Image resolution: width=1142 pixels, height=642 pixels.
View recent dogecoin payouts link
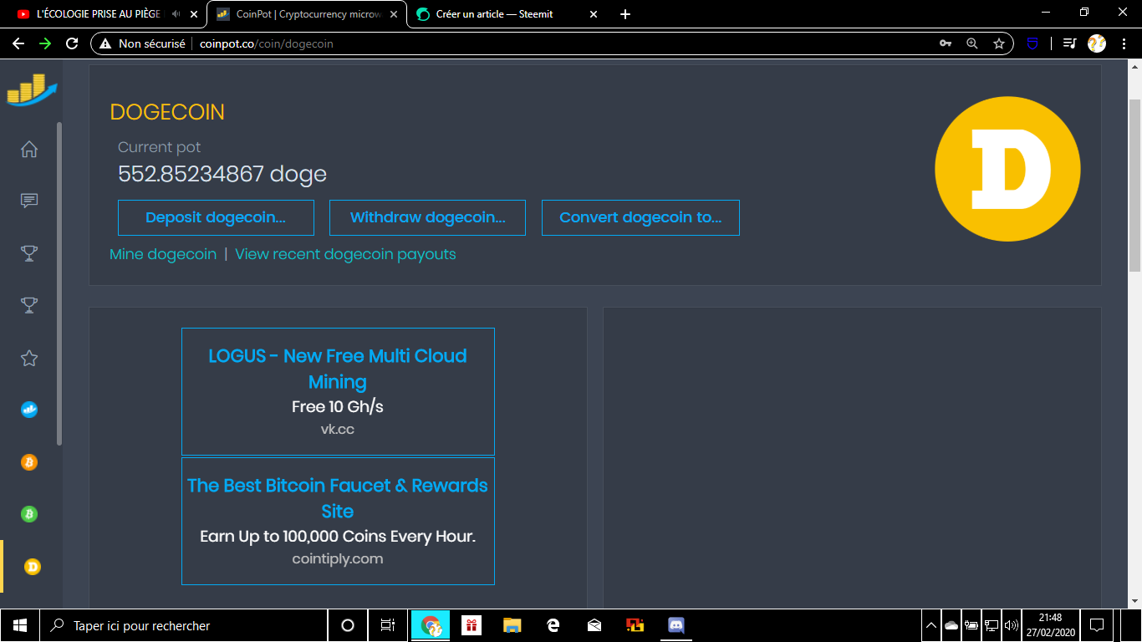coord(345,254)
